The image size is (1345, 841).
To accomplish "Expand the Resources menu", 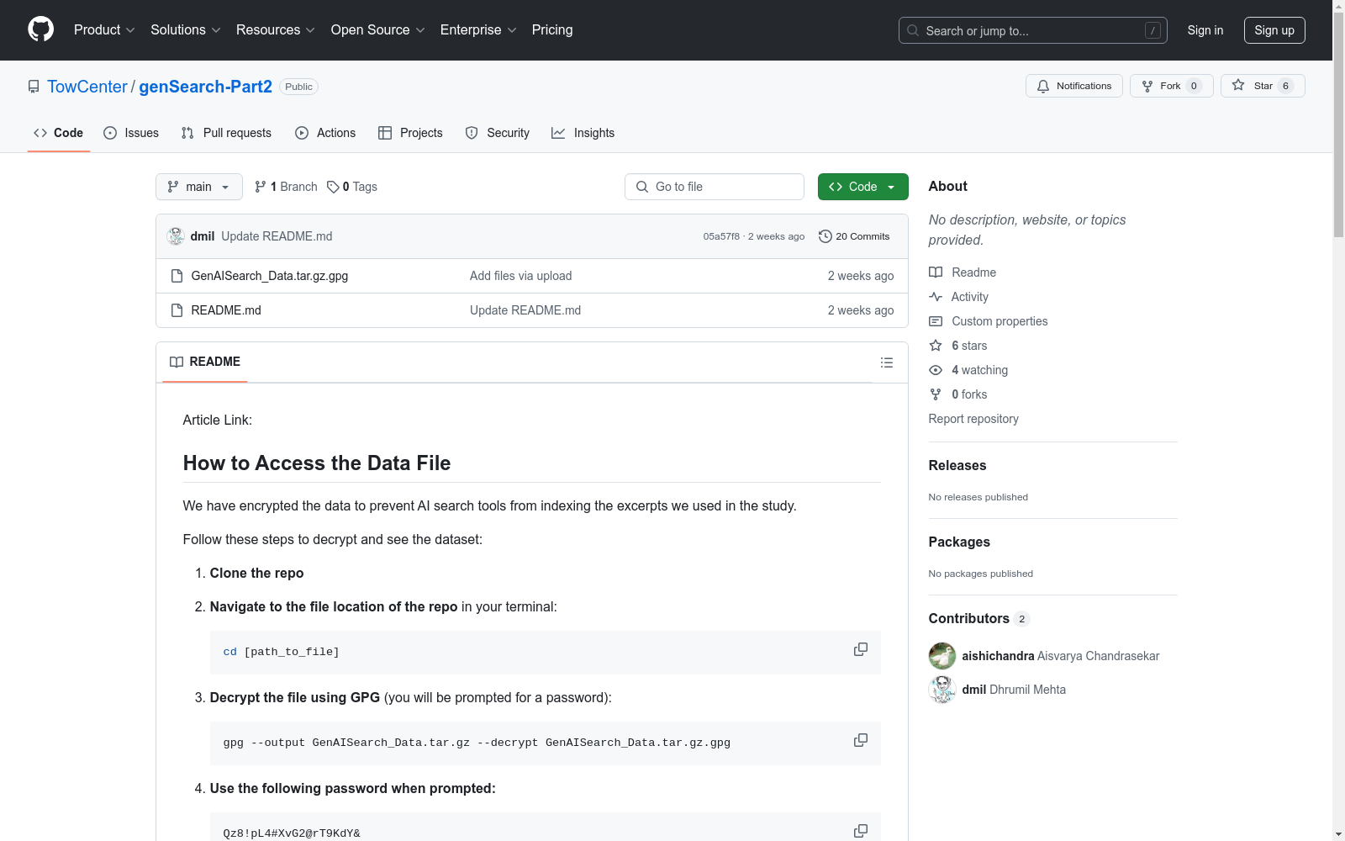I will pos(276,30).
